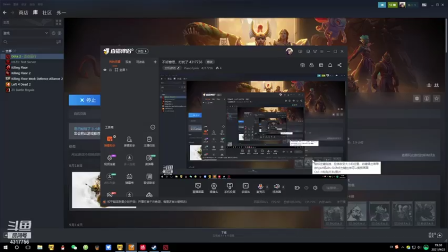Screen dimensions: 448x252
Task: Toggle lock for 全屏 1 source
Action: click(x=110, y=70)
